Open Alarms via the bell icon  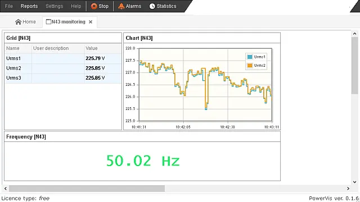coord(121,6)
